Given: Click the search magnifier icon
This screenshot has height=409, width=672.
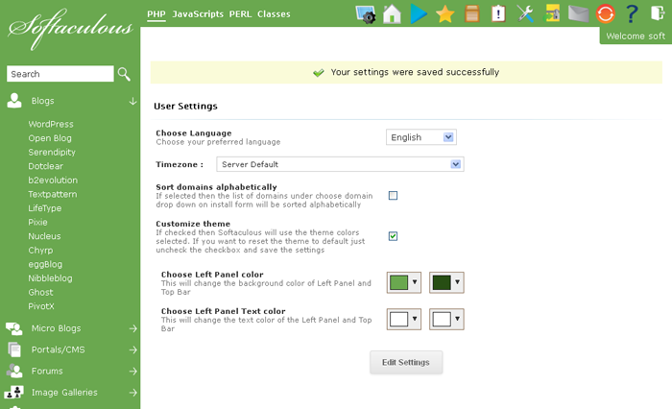Looking at the screenshot, I should point(124,74).
